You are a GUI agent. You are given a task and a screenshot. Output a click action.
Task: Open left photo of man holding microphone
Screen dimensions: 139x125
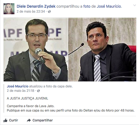point(36,50)
